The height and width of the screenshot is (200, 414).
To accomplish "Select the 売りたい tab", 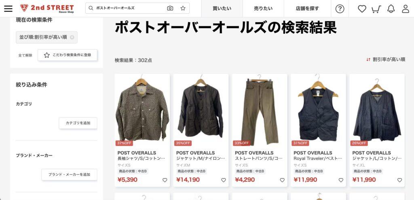I will coord(263,8).
